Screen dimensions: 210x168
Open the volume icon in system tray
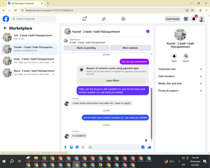coord(183,165)
